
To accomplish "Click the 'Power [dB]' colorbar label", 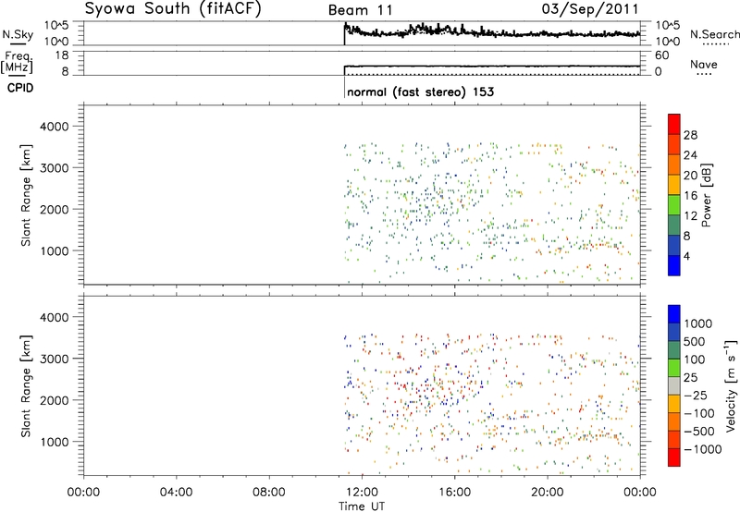I will 706,195.
